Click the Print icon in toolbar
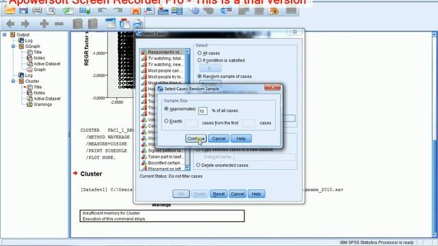The image size is (438, 246). coord(37,11)
